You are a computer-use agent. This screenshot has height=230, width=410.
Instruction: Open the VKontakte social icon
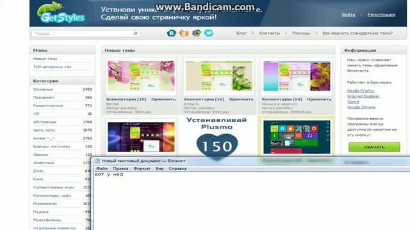pos(171,33)
